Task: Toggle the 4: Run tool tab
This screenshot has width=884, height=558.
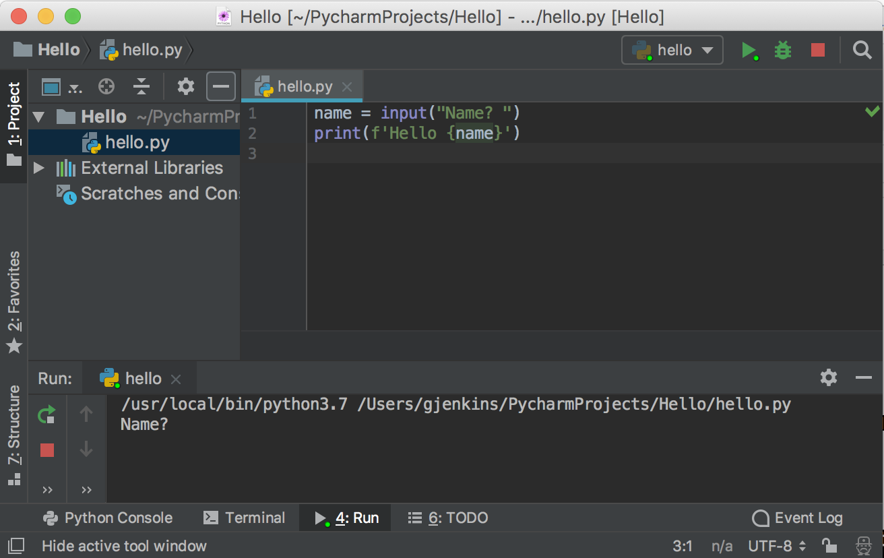Action: (346, 518)
